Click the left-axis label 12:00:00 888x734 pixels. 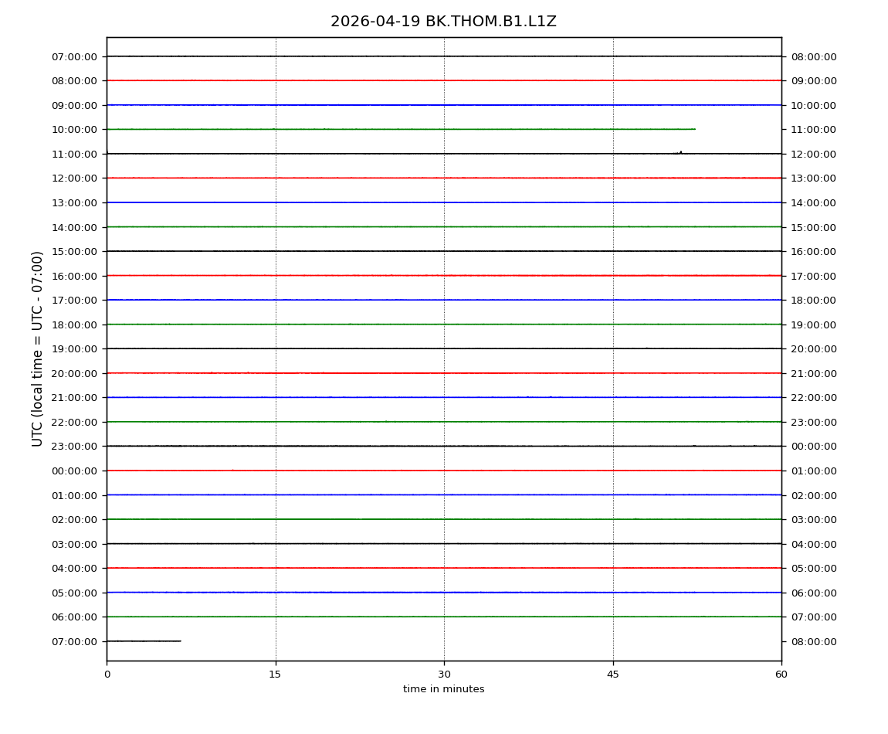pos(74,178)
